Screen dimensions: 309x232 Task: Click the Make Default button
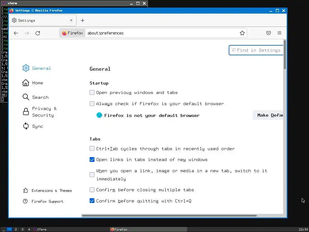[268, 115]
